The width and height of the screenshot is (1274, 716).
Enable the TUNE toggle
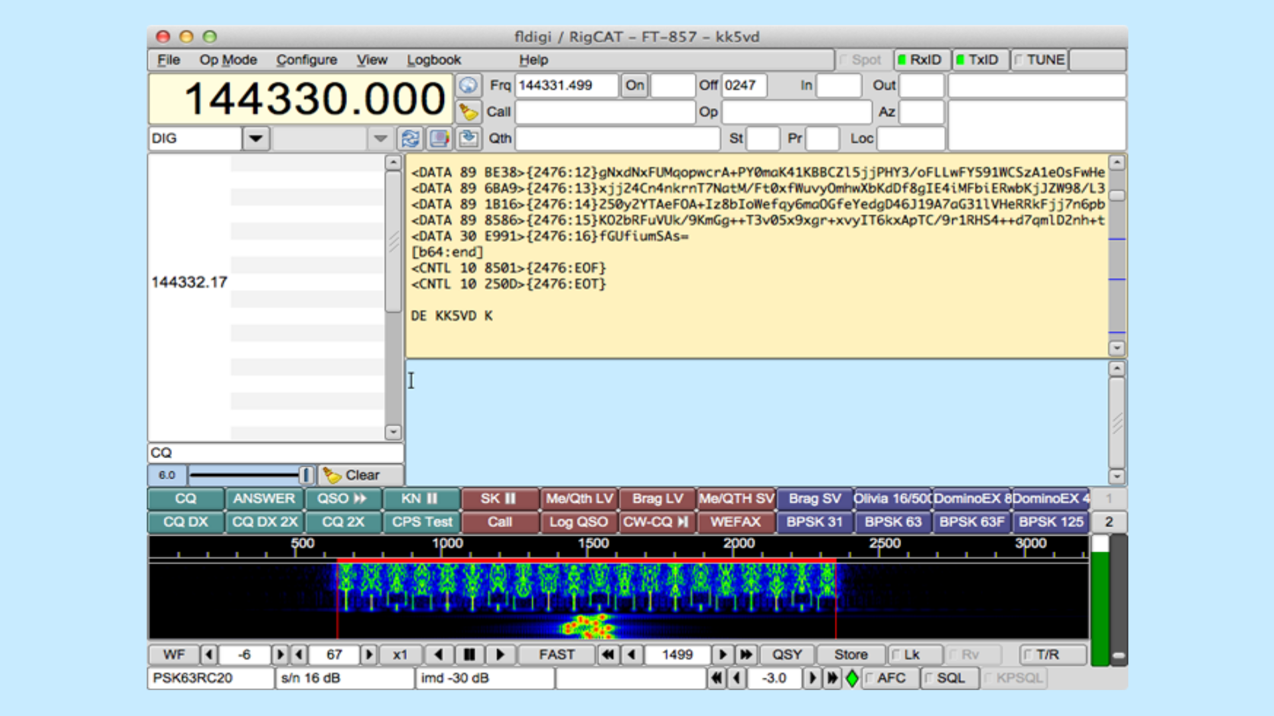point(1040,60)
